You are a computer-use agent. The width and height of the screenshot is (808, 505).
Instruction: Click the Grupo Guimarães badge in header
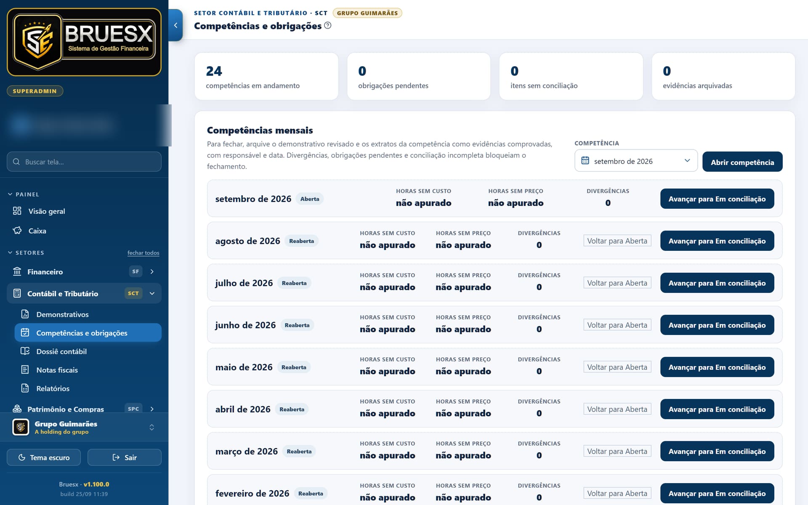pos(367,13)
